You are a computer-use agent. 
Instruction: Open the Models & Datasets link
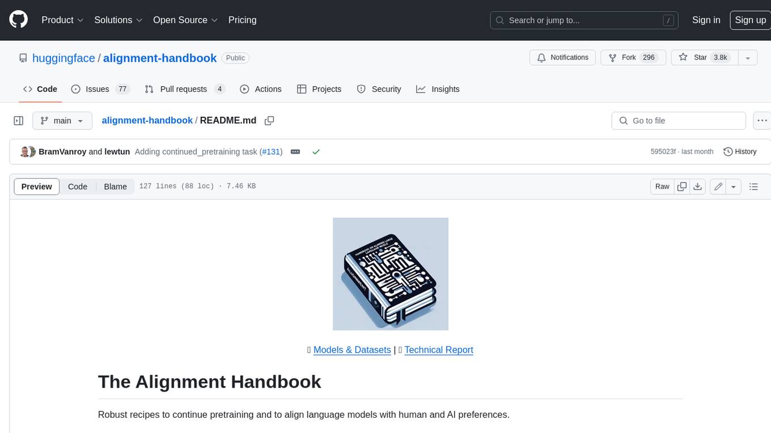coord(352,350)
